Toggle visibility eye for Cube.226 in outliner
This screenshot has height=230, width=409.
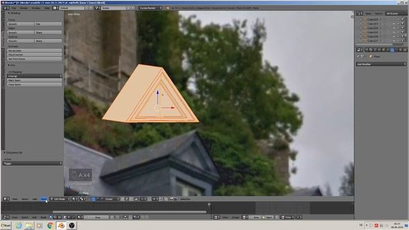click(394, 36)
